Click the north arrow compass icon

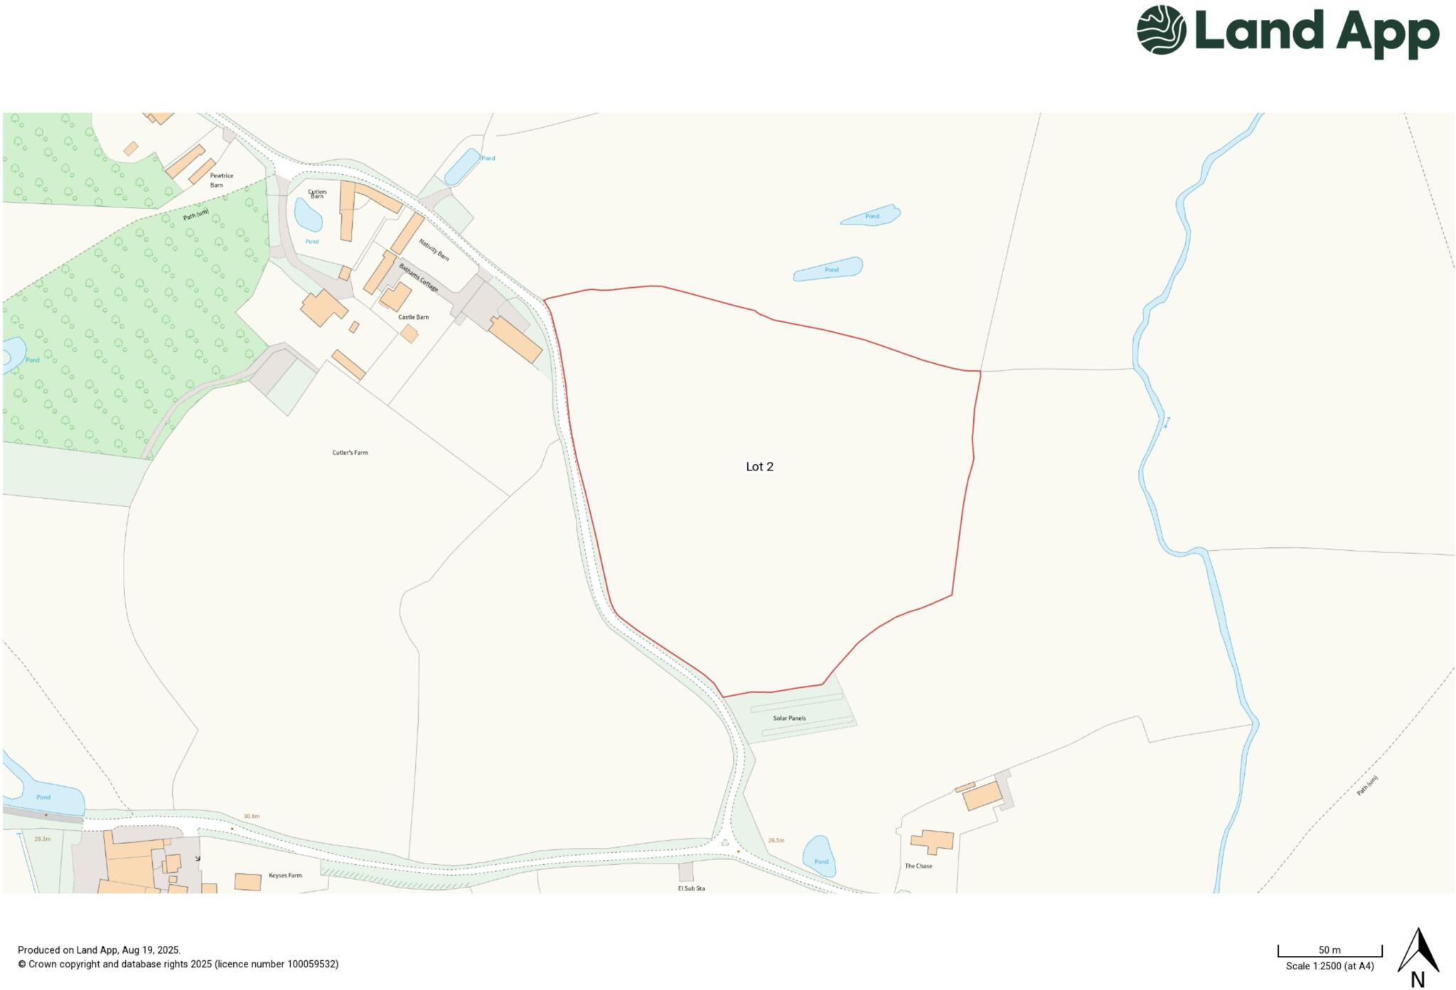point(1418,952)
